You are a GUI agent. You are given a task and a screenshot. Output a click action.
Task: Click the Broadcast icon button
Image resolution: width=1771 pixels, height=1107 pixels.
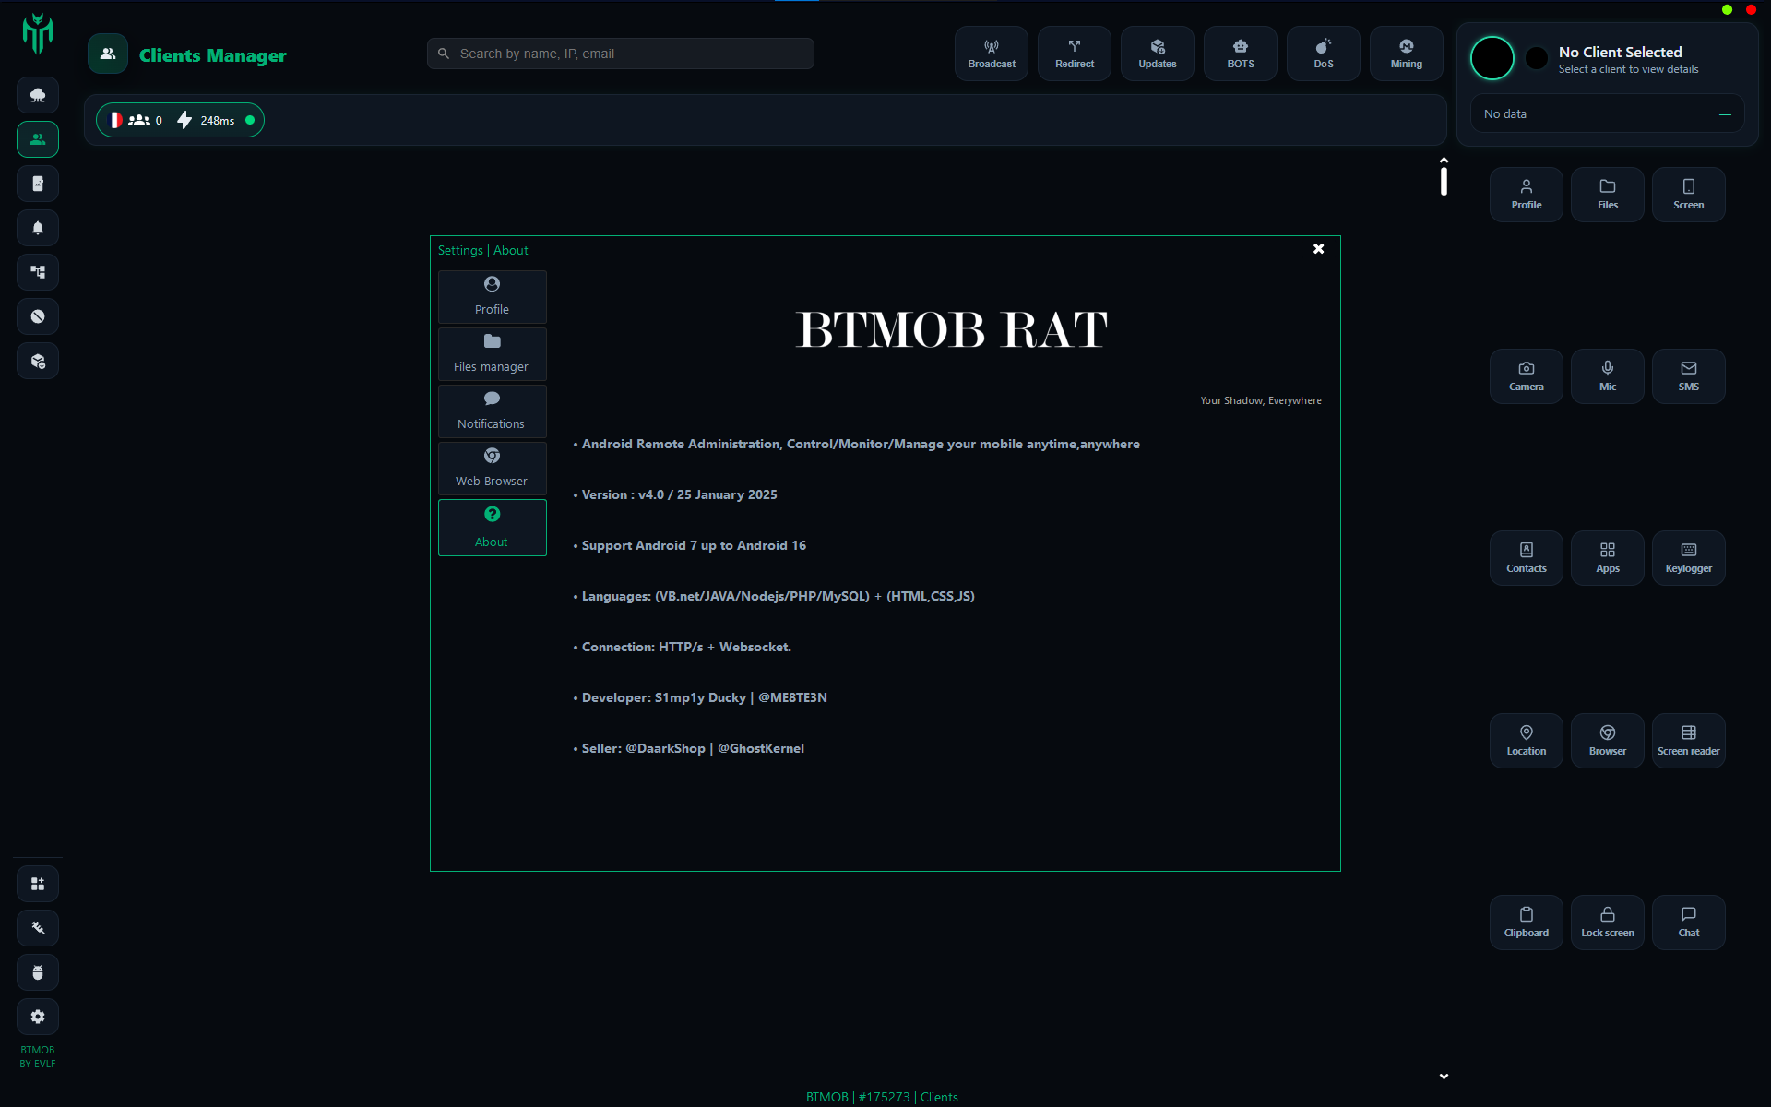(991, 54)
